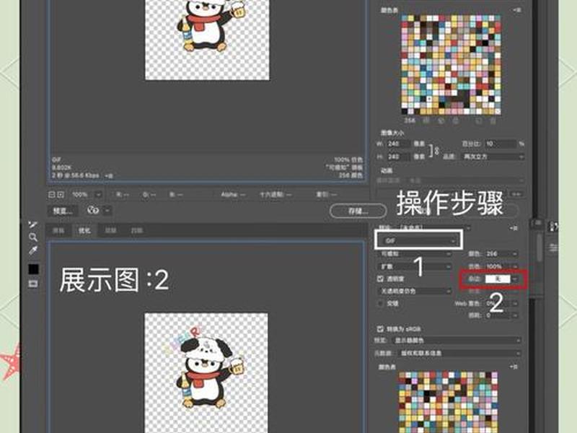Click the vertical scrollbar right of settings panel
This screenshot has width=577, height=433.
pos(539,248)
